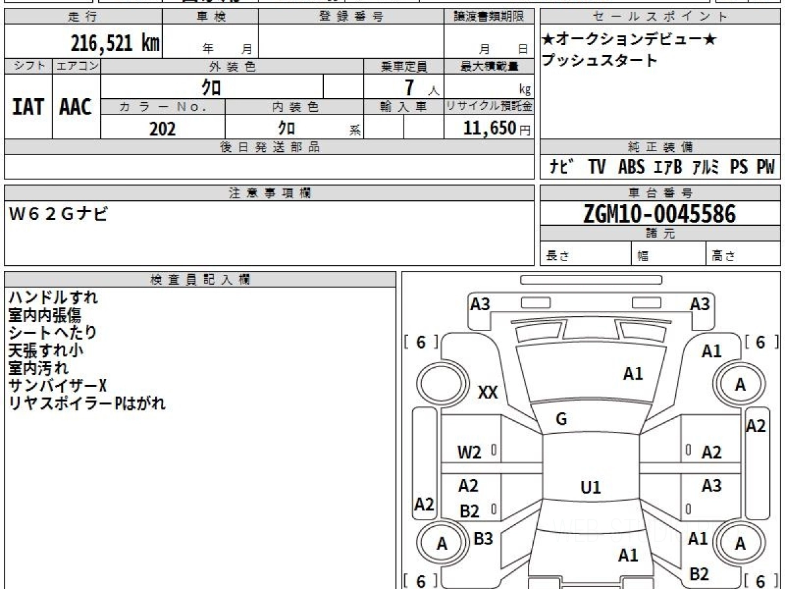Select the PS equipment label
Viewport: 785px width, 589px height.
pos(739,168)
